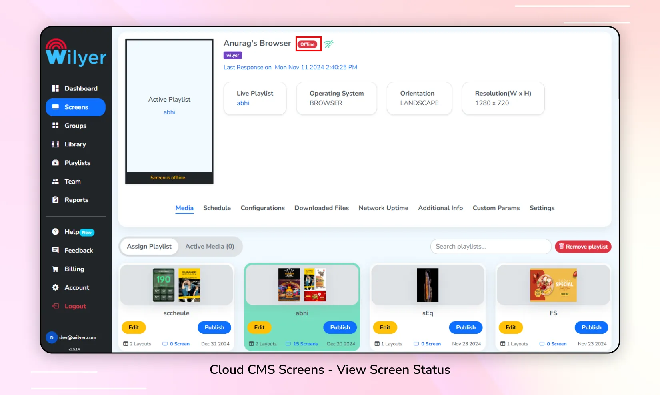The image size is (660, 395).
Task: Edit the sccheule playlist
Action: [134, 327]
